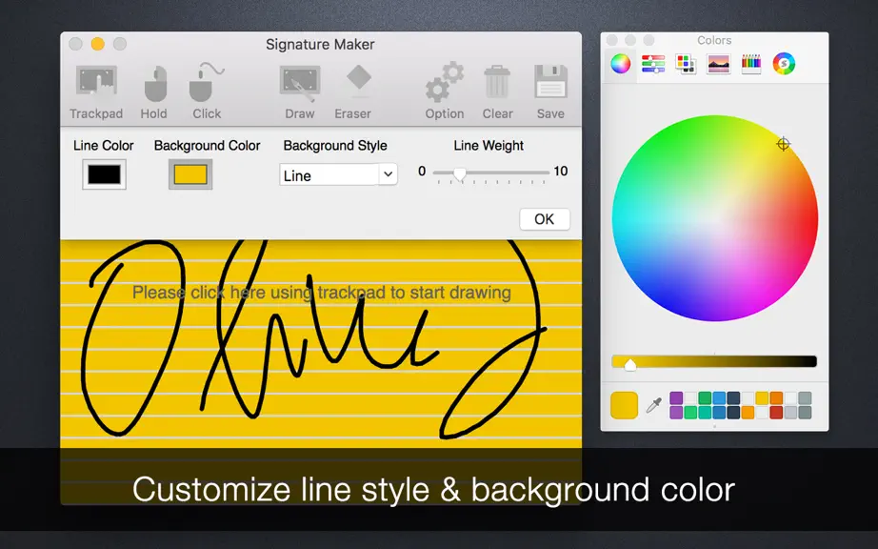Select the pencils color tab

(751, 64)
